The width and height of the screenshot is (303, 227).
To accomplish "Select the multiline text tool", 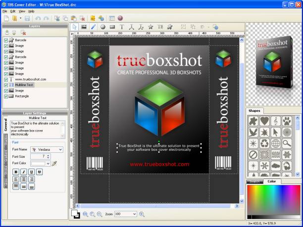I will (160, 27).
